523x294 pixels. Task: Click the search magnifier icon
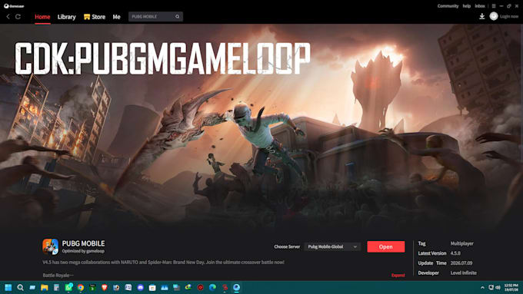click(178, 17)
